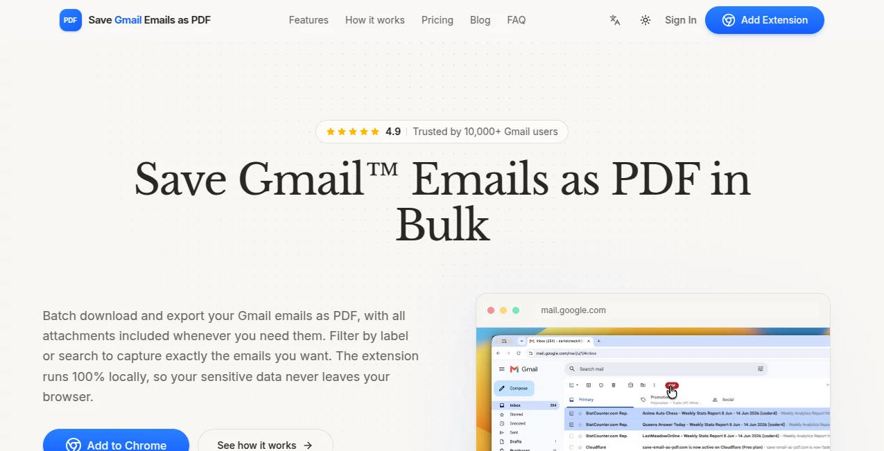
Task: Toggle the light/dark theme sun icon
Action: (645, 20)
